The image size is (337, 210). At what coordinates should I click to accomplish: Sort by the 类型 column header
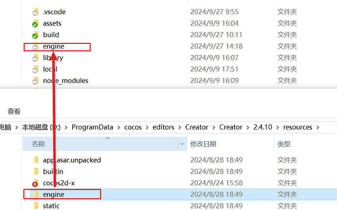point(284,144)
